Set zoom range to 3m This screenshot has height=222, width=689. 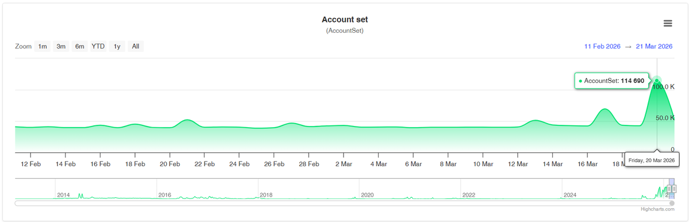click(x=61, y=46)
